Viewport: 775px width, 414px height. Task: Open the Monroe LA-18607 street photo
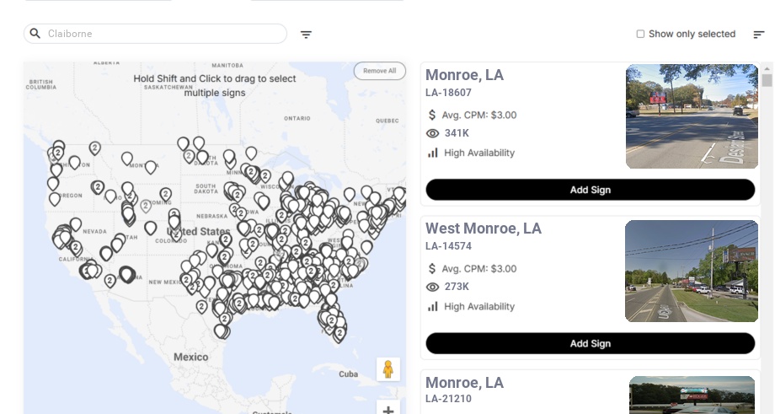pyautogui.click(x=692, y=116)
